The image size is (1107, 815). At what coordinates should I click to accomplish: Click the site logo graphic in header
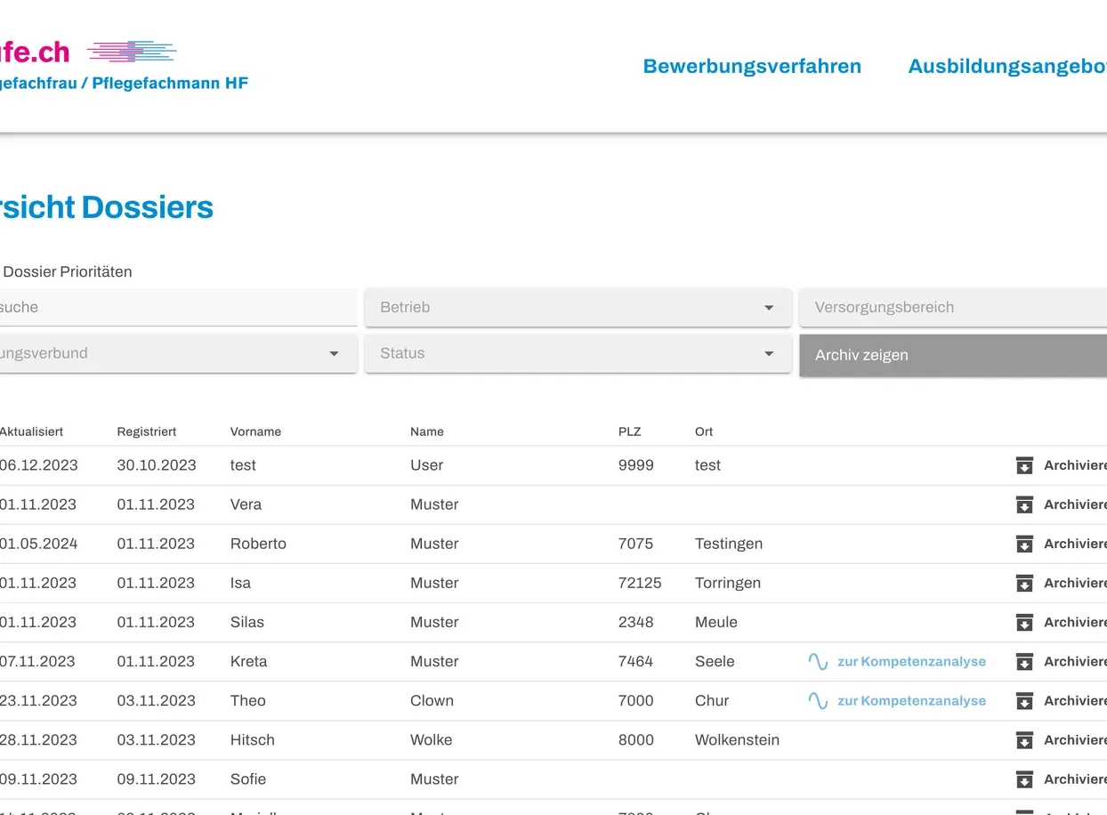pyautogui.click(x=132, y=52)
